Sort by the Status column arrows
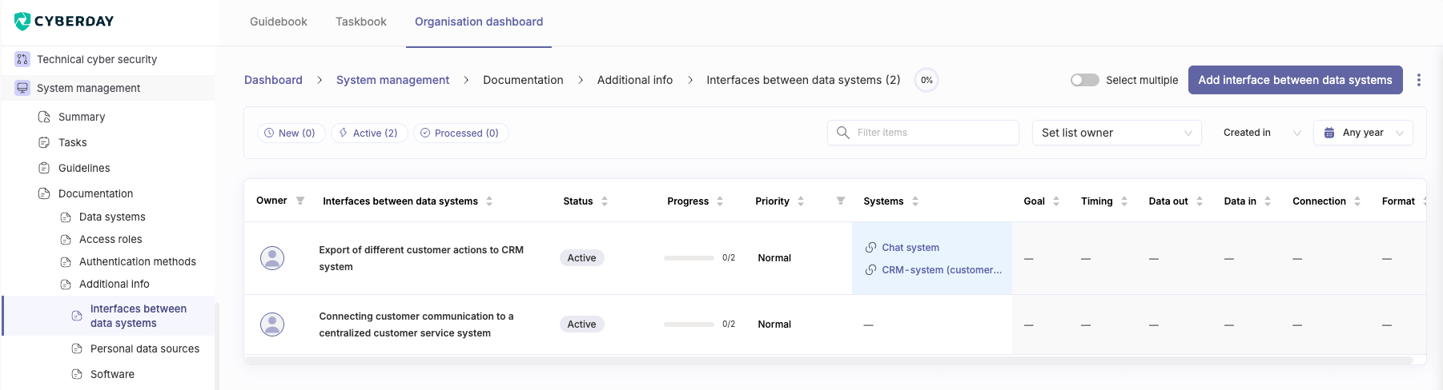 [x=605, y=201]
